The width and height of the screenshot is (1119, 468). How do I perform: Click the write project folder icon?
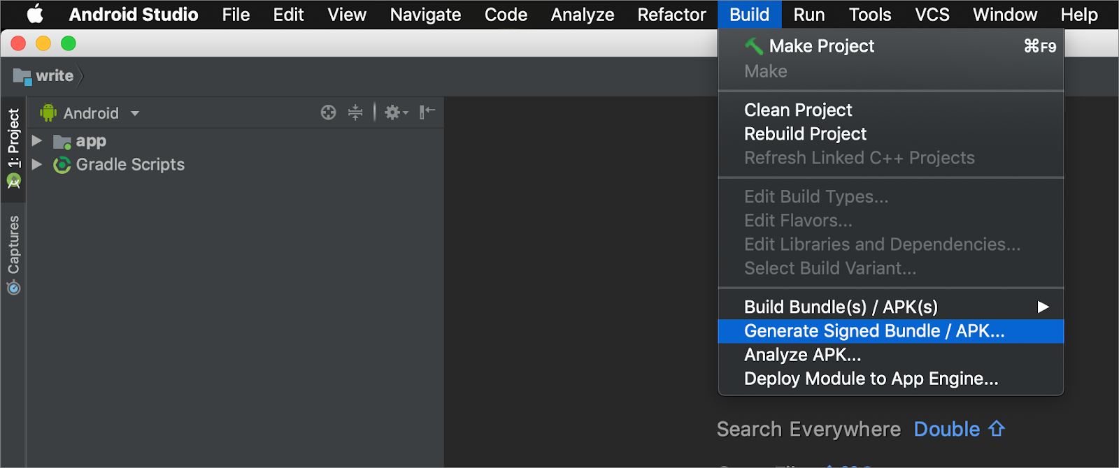22,76
